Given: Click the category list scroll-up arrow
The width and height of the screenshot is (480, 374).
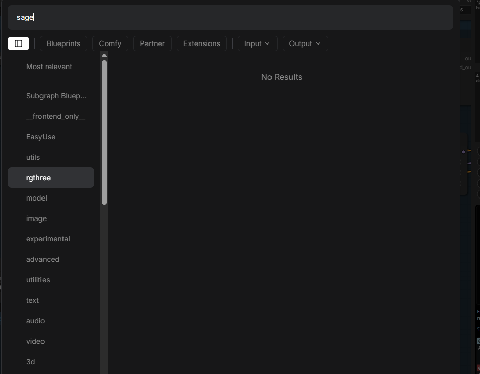Looking at the screenshot, I should (x=104, y=56).
